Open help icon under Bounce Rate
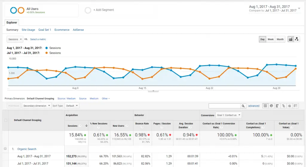Viewport: 306px width, 167px height. click(x=142, y=127)
